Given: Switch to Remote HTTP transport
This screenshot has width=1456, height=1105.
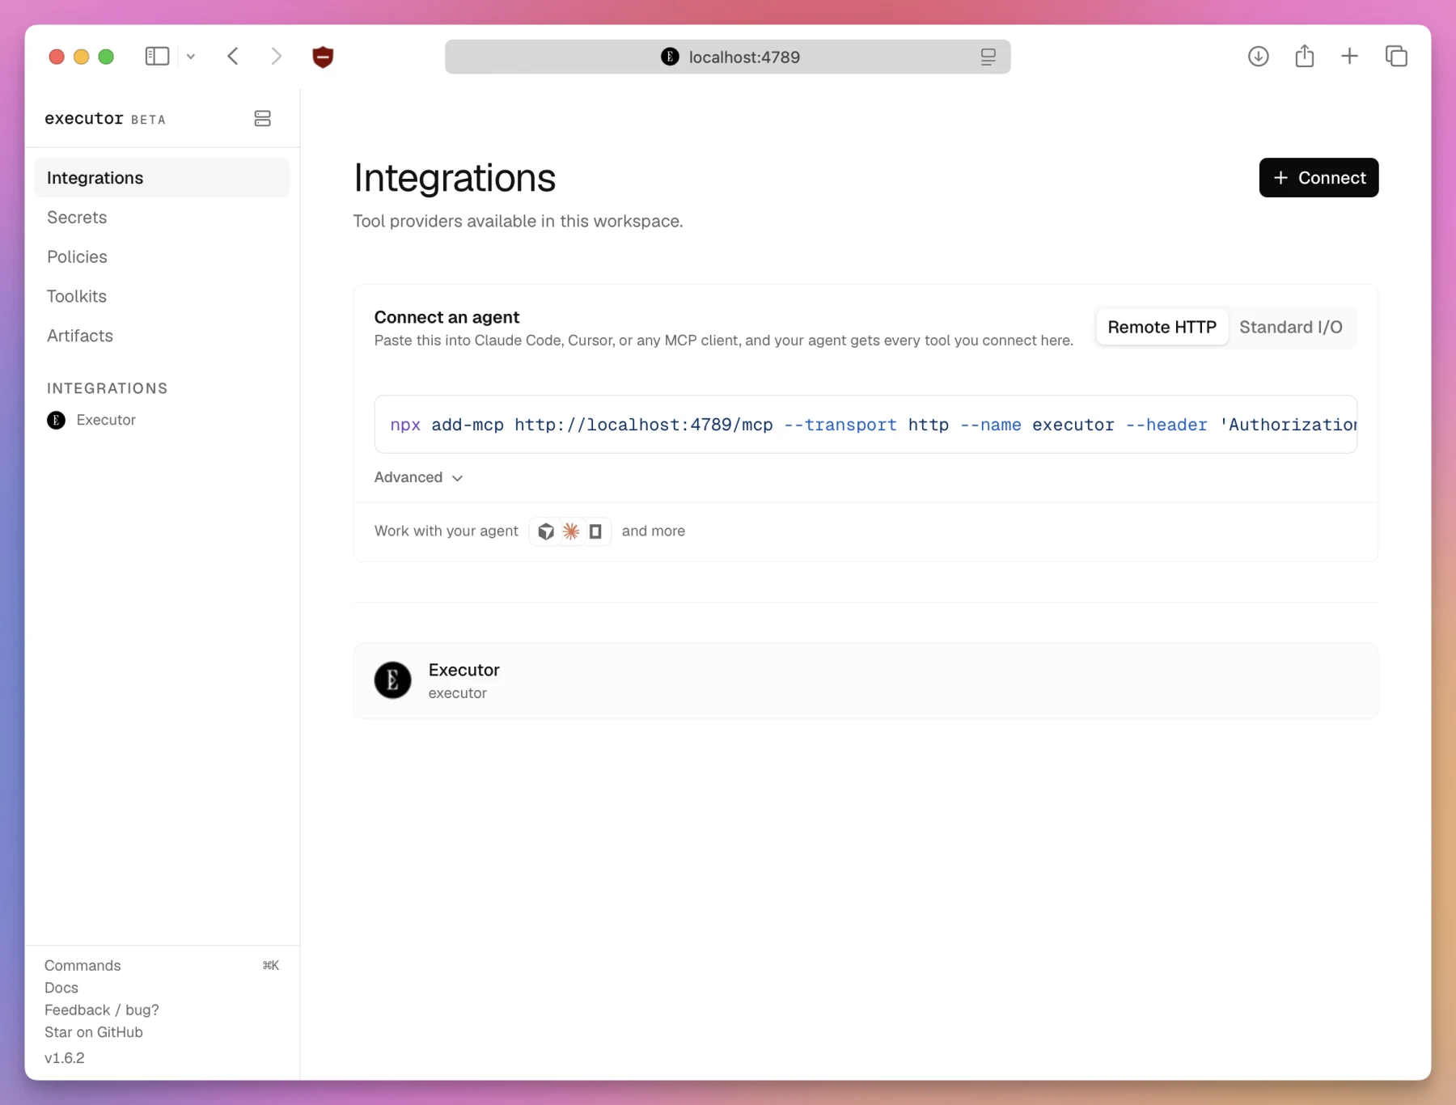Looking at the screenshot, I should [1162, 327].
